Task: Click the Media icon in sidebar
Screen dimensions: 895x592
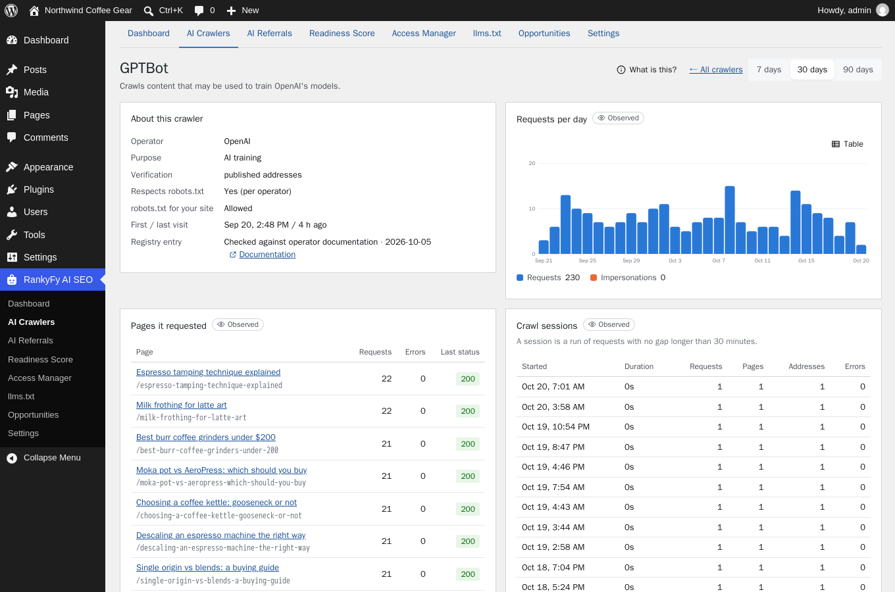Action: pyautogui.click(x=12, y=92)
